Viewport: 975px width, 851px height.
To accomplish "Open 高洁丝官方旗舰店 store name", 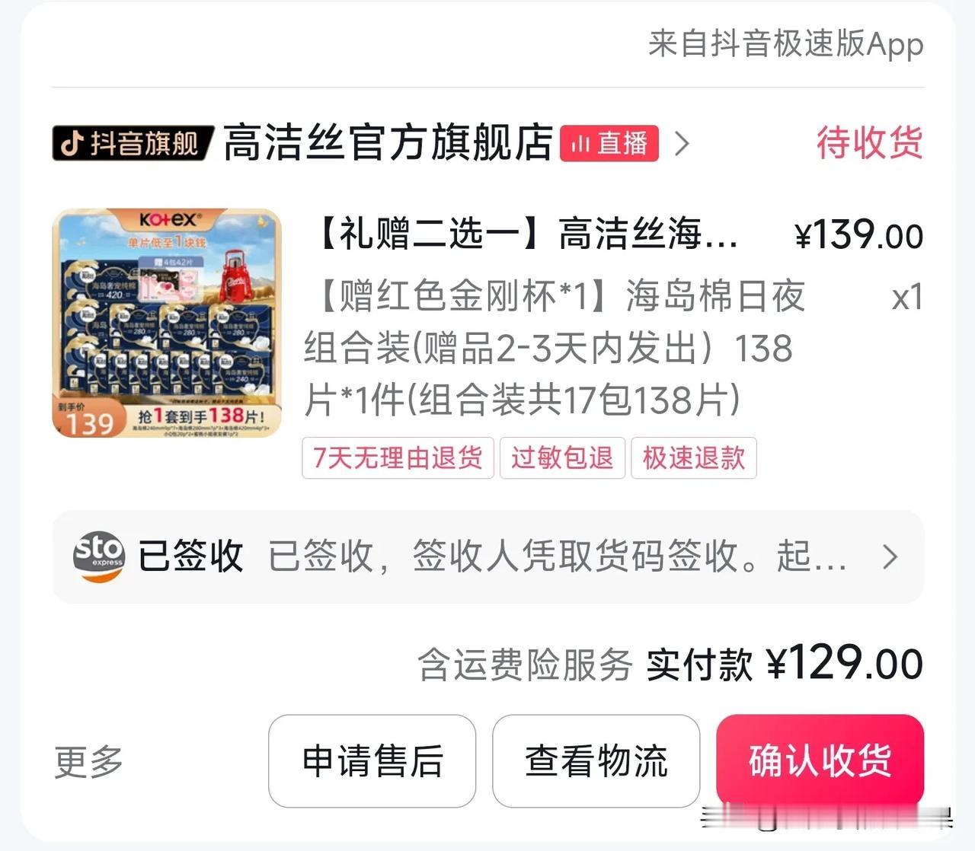I will point(388,143).
